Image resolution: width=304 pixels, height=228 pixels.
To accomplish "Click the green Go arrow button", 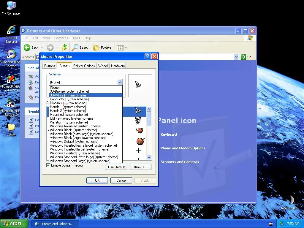I will [x=243, y=57].
